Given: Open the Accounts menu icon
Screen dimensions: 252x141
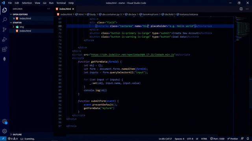Looking at the screenshot, I should pyautogui.click(x=4, y=121).
